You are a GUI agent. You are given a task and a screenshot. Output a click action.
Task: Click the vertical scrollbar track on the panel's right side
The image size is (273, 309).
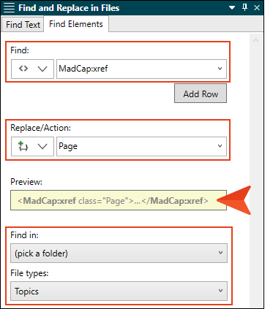tap(255, 170)
